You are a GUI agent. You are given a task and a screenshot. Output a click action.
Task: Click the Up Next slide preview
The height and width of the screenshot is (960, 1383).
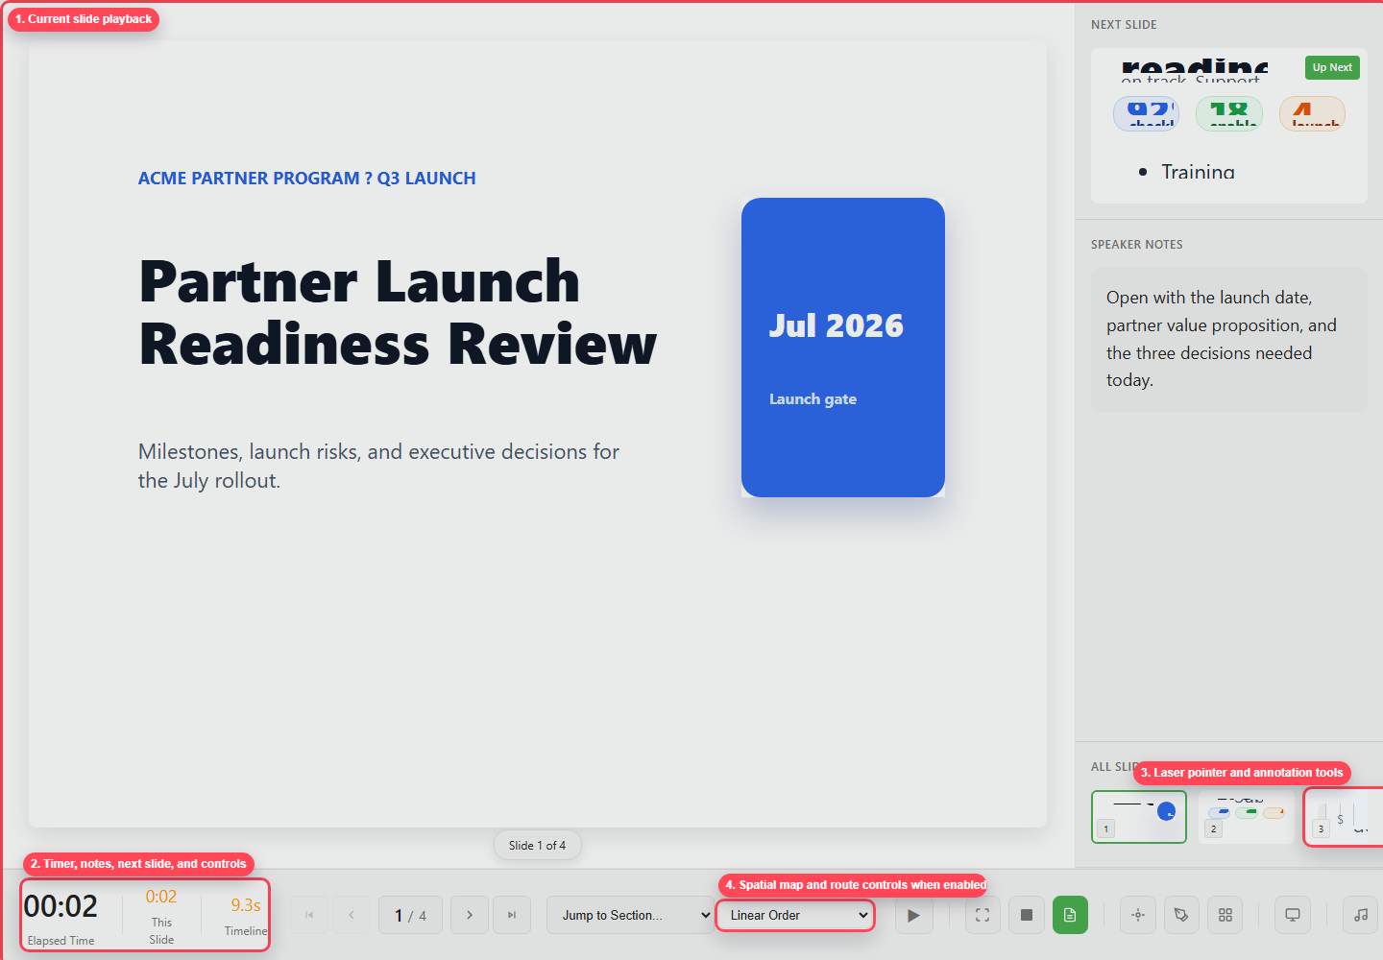pyautogui.click(x=1229, y=126)
